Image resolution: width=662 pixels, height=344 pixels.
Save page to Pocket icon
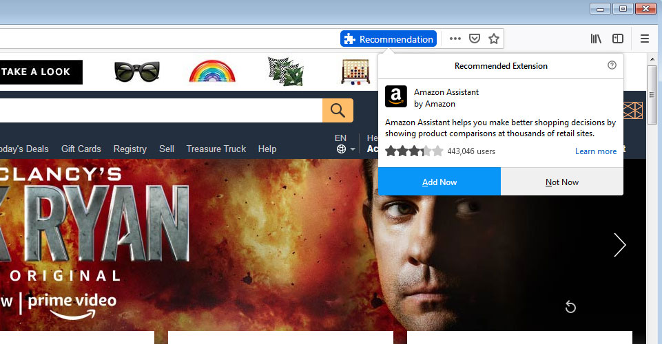(x=475, y=39)
